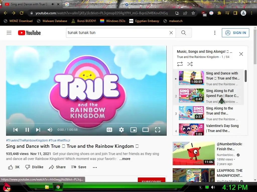Skip to next video in player

coord(38,130)
